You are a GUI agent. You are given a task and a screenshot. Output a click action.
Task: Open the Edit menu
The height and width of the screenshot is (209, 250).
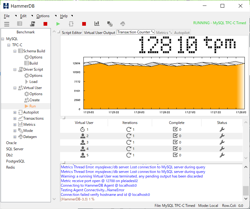pyautogui.click(x=23, y=16)
